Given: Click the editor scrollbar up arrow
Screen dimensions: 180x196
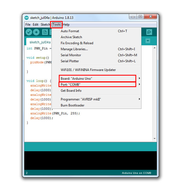Looking at the screenshot, I should point(155,48).
